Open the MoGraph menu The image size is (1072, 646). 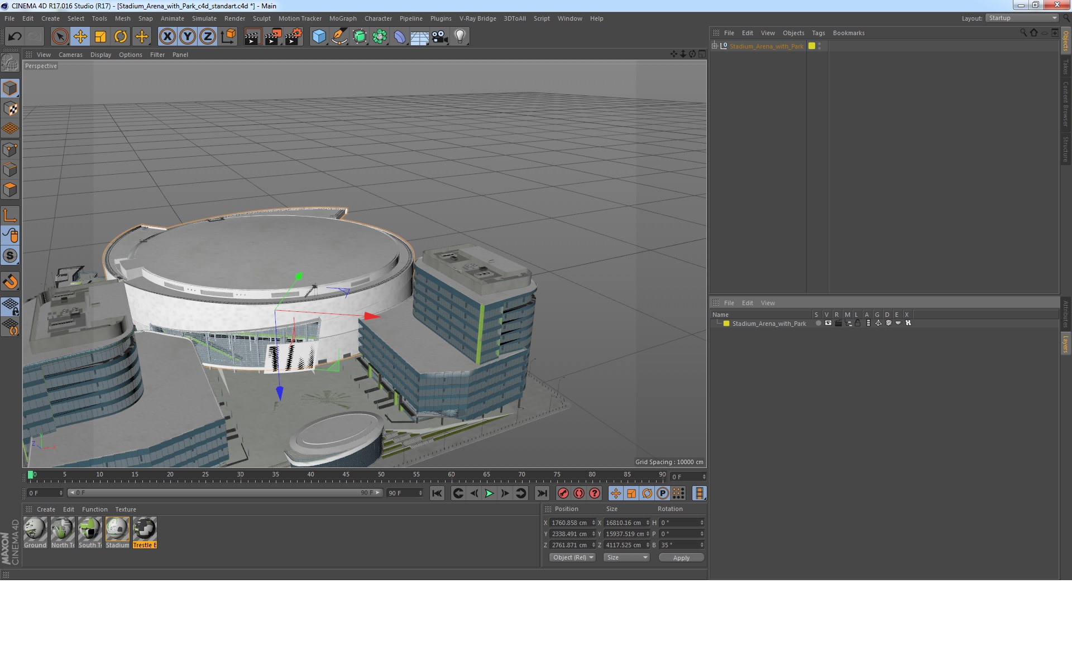pyautogui.click(x=342, y=18)
